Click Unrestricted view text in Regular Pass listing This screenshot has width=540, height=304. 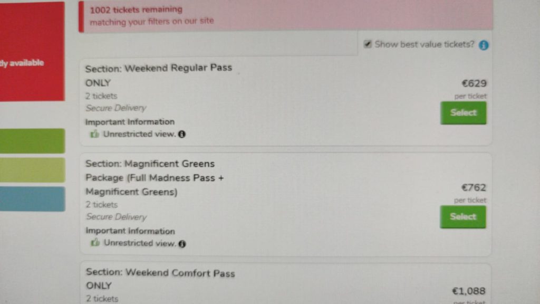click(x=139, y=134)
